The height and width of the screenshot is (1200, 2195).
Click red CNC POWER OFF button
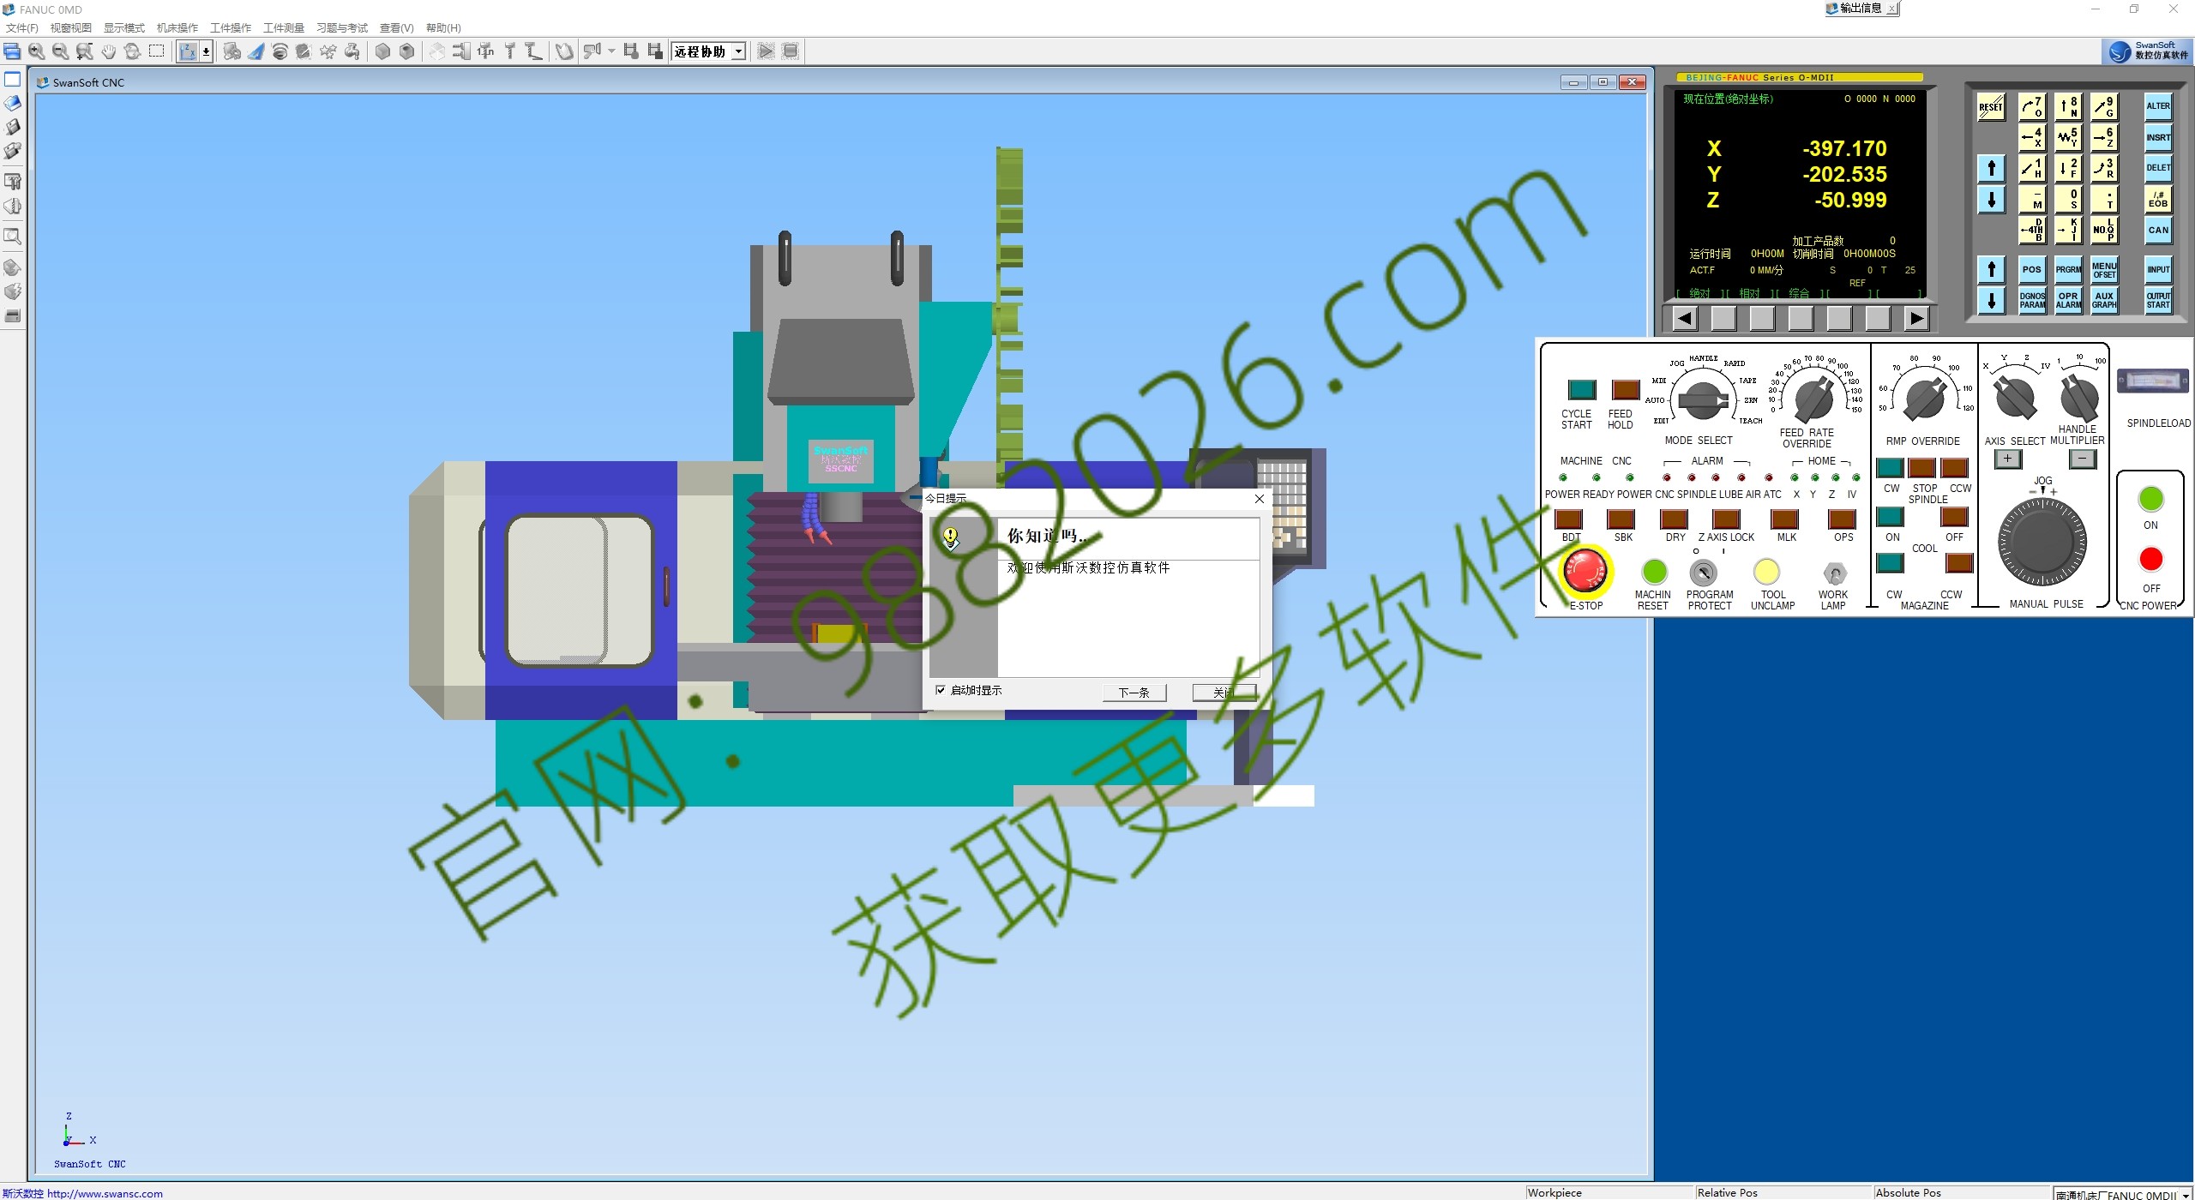click(2150, 560)
